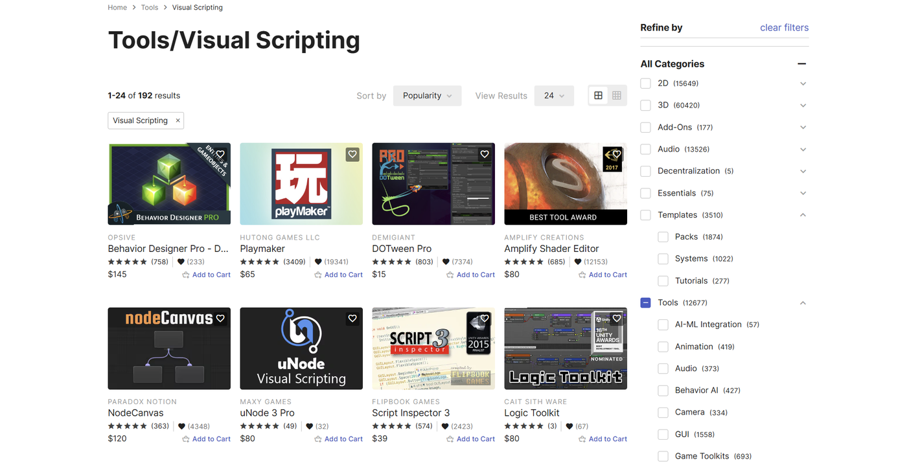Favorite Playmaker via thumbnail heart icon

352,154
